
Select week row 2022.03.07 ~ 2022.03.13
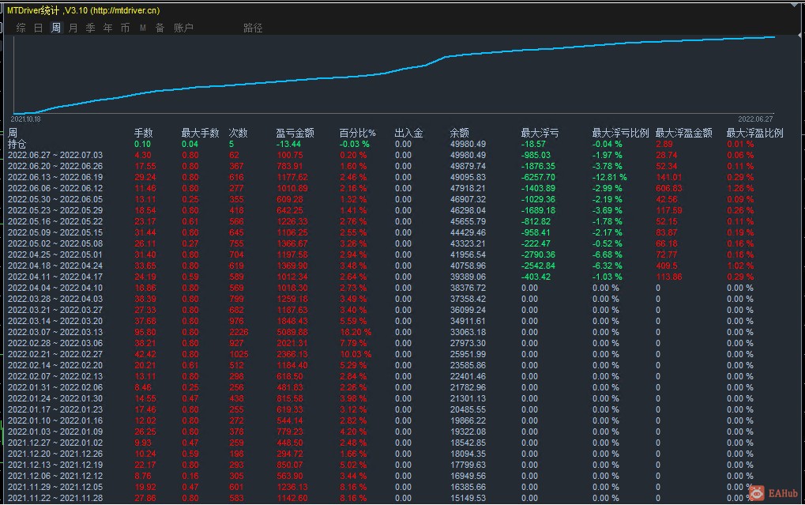pyautogui.click(x=55, y=333)
